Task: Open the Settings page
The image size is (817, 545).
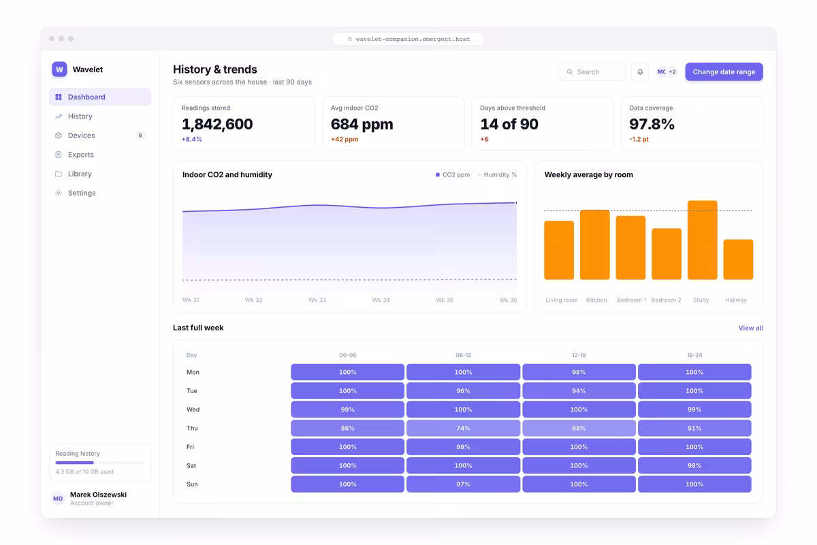Action: 100,193
